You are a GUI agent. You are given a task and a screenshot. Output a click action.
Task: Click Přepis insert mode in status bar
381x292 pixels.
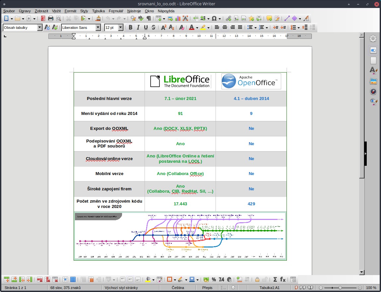[207, 288]
